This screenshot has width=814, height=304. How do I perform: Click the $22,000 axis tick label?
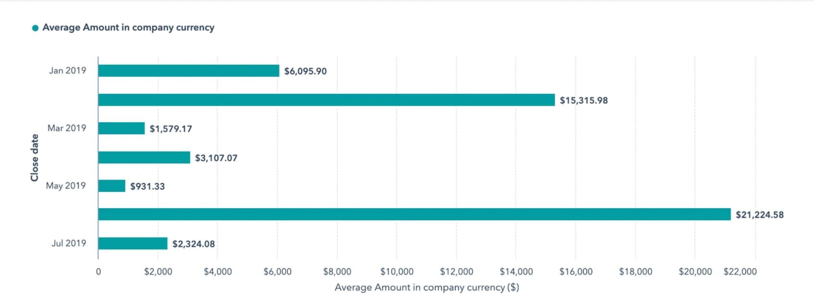click(740, 272)
